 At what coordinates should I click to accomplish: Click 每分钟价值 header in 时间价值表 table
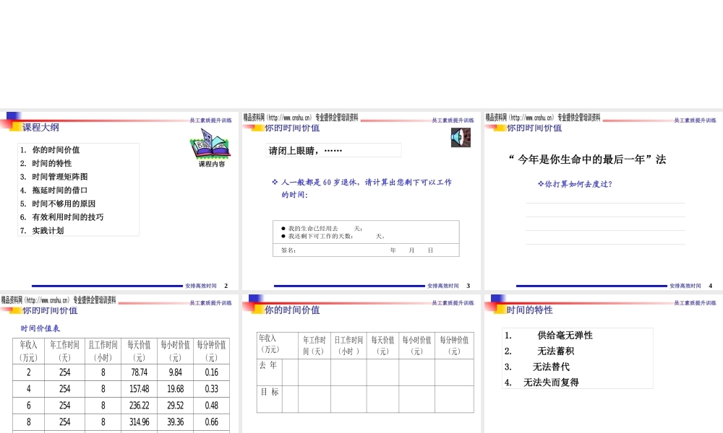point(212,351)
